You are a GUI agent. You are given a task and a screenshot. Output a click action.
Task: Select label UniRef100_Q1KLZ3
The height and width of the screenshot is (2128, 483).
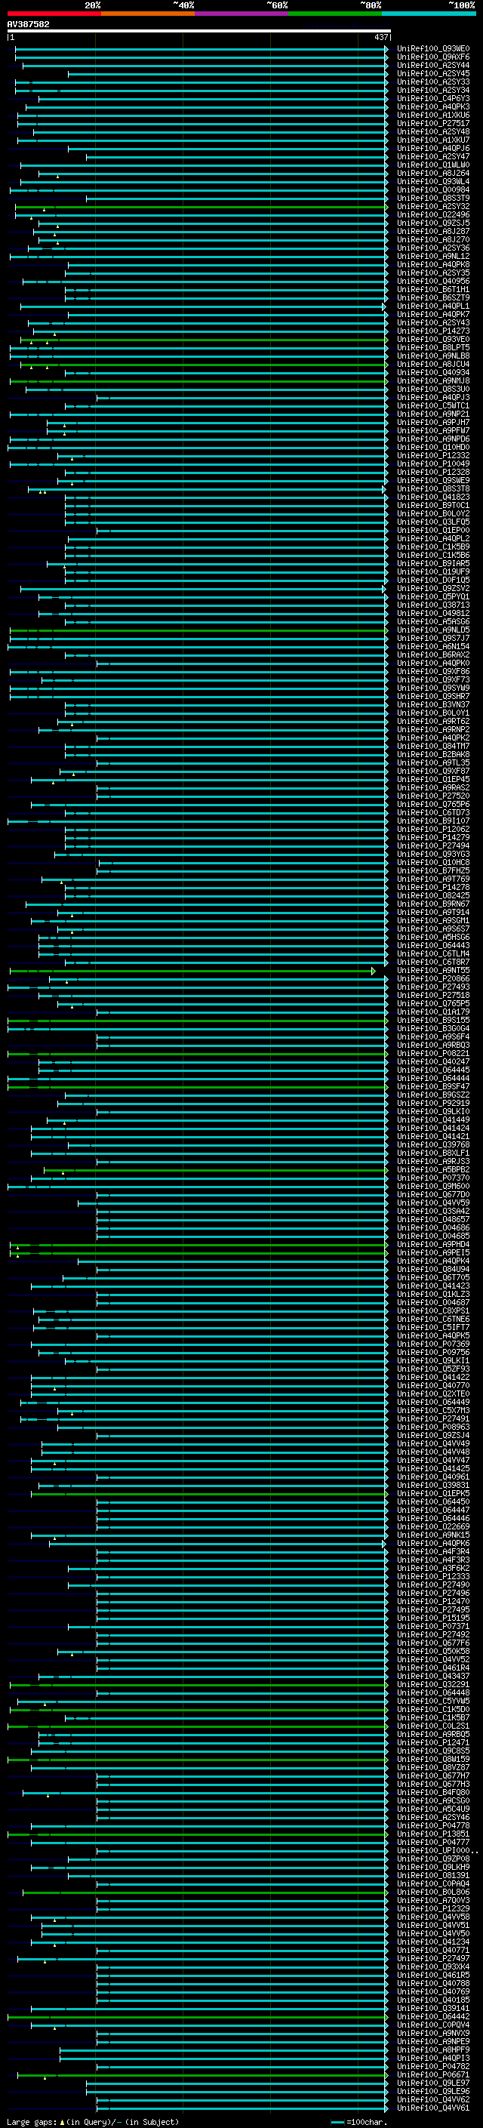coord(432,1294)
